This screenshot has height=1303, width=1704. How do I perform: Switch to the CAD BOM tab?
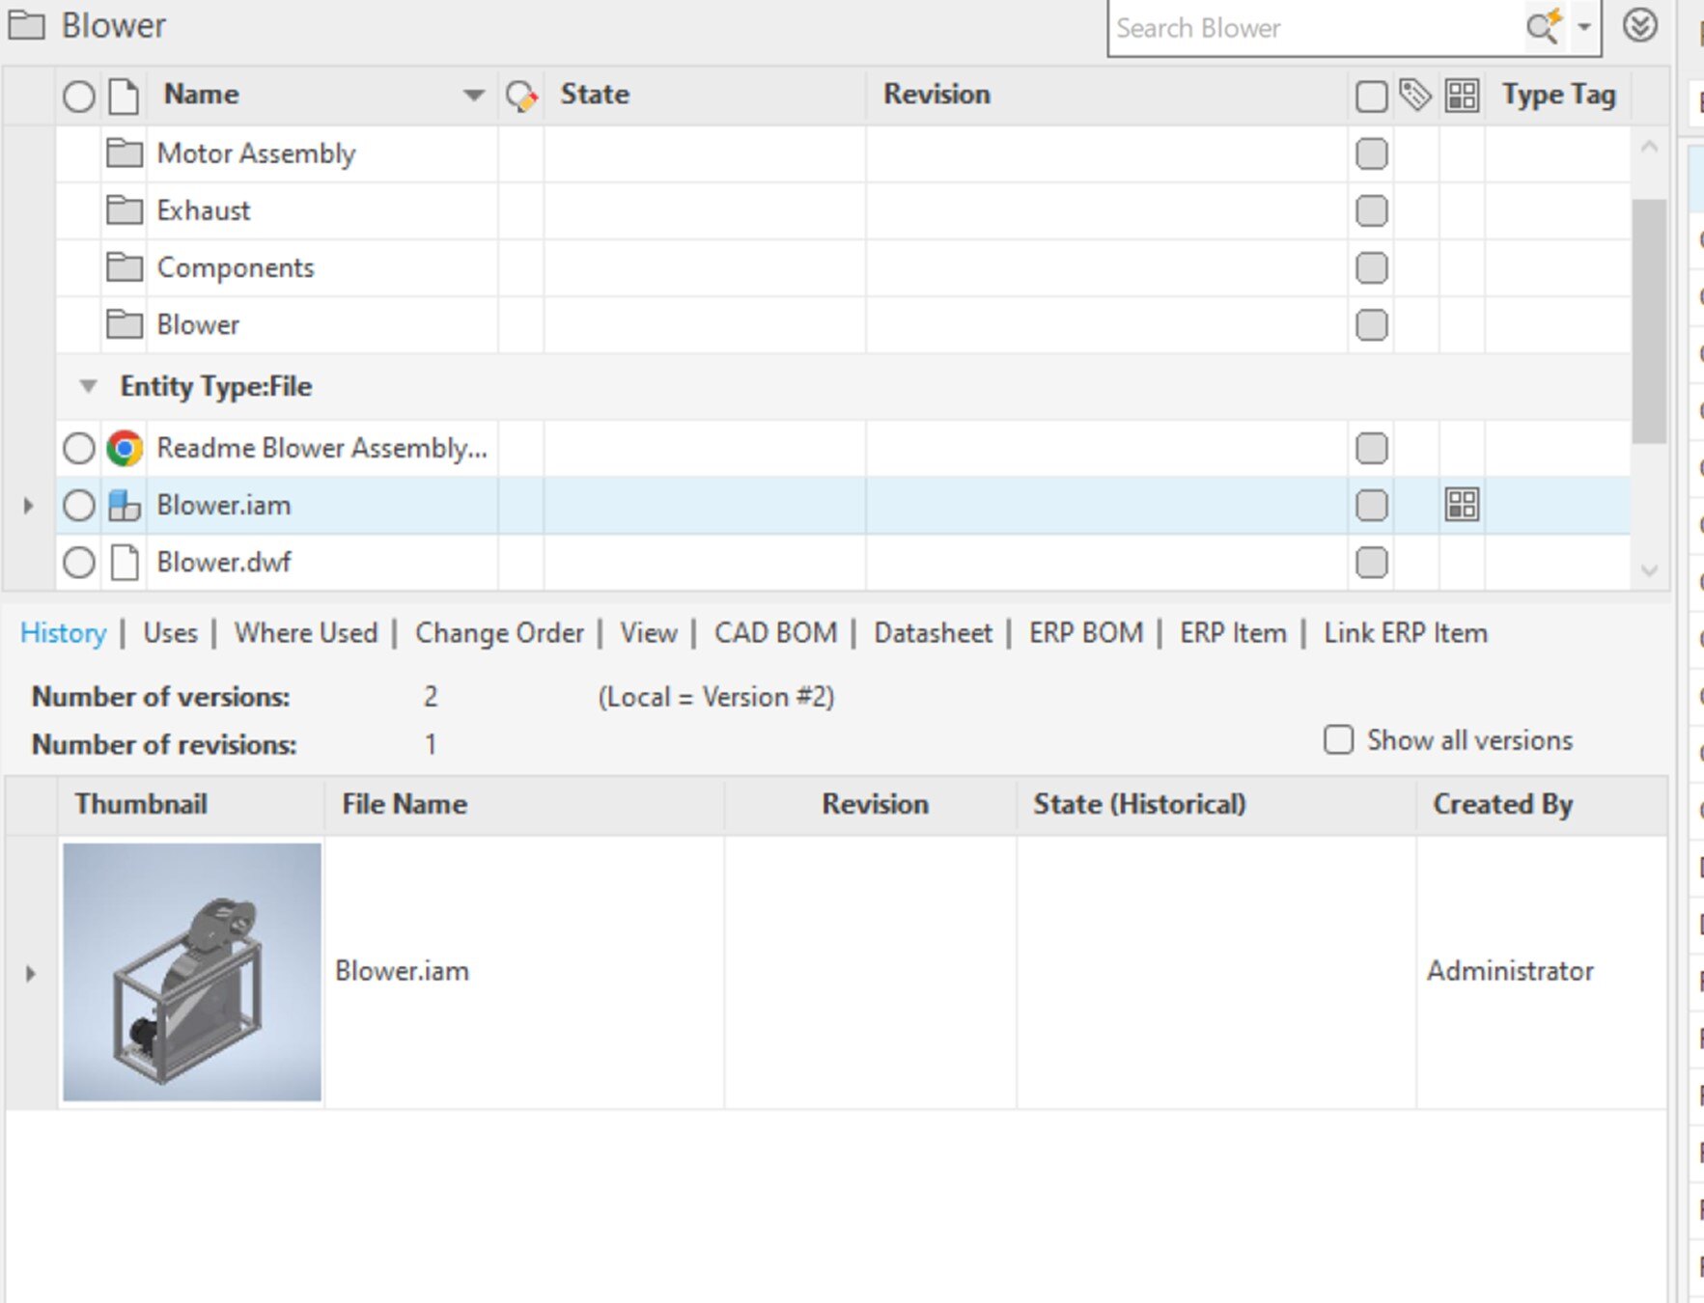[x=775, y=633]
